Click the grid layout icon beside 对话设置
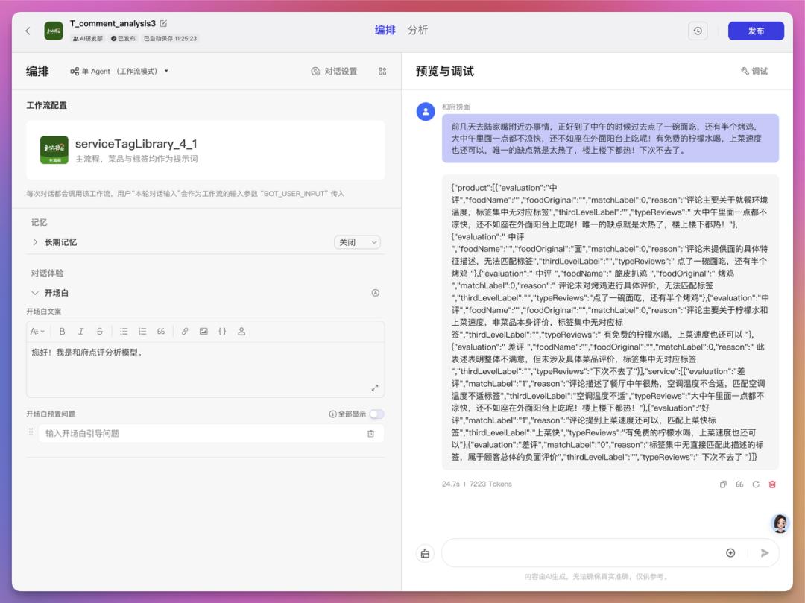This screenshot has width=805, height=603. point(382,72)
